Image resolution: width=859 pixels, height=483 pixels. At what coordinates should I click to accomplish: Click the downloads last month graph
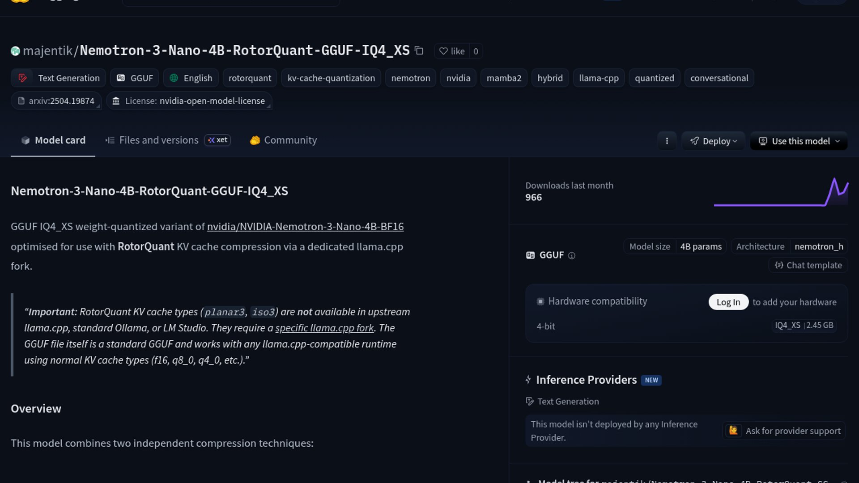pos(781,192)
